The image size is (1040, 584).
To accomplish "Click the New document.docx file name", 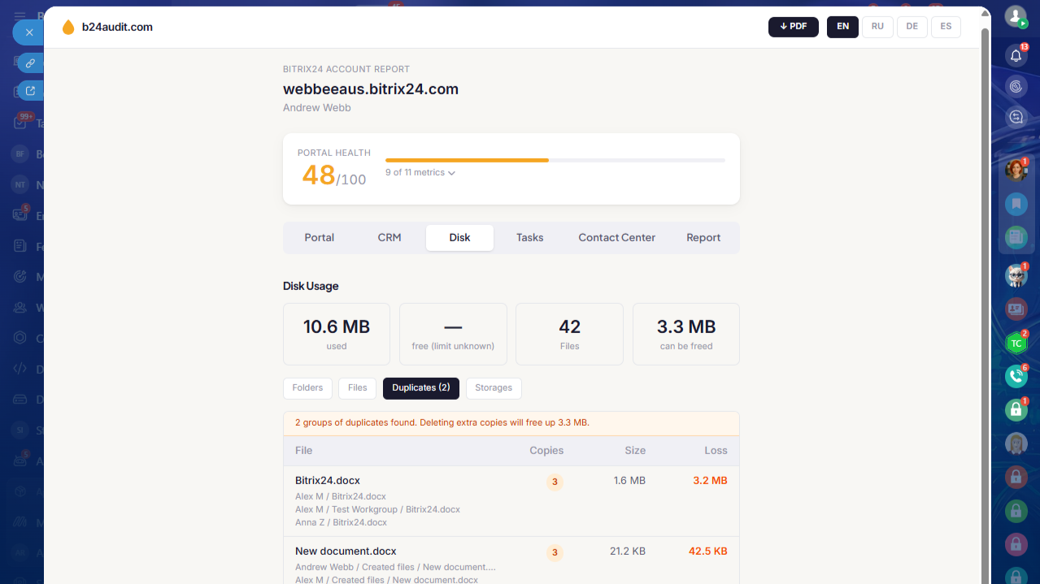I will tap(346, 552).
